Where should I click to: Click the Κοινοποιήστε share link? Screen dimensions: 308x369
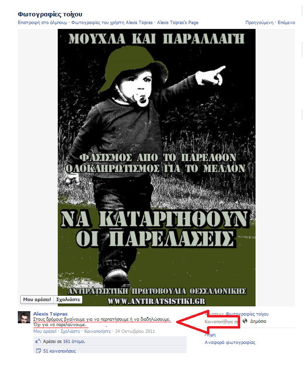[x=98, y=331]
